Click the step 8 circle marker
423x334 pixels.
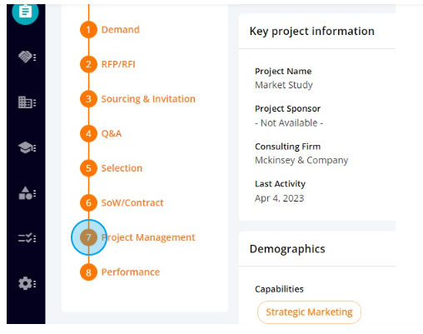[88, 272]
